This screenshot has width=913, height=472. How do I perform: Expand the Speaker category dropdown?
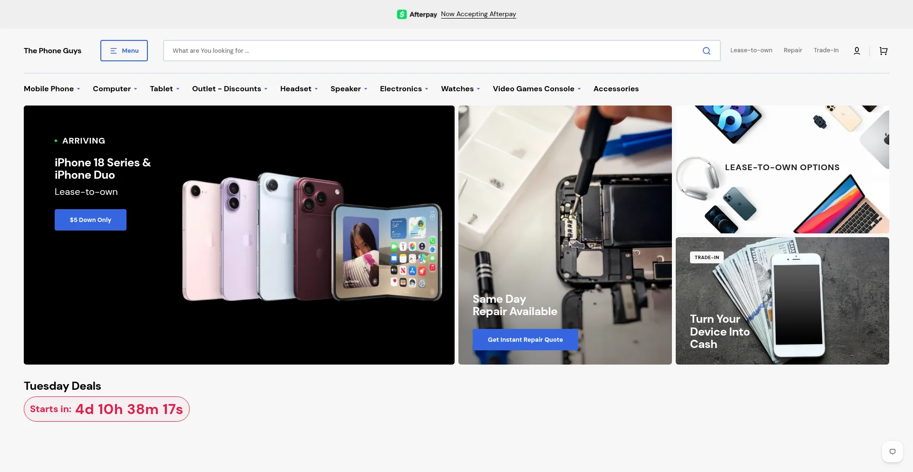tap(349, 89)
